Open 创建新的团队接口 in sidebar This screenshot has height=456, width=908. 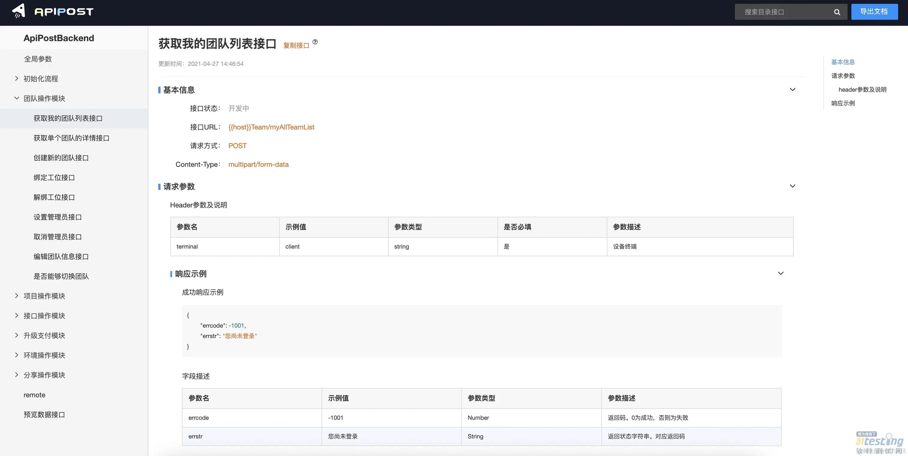(61, 158)
